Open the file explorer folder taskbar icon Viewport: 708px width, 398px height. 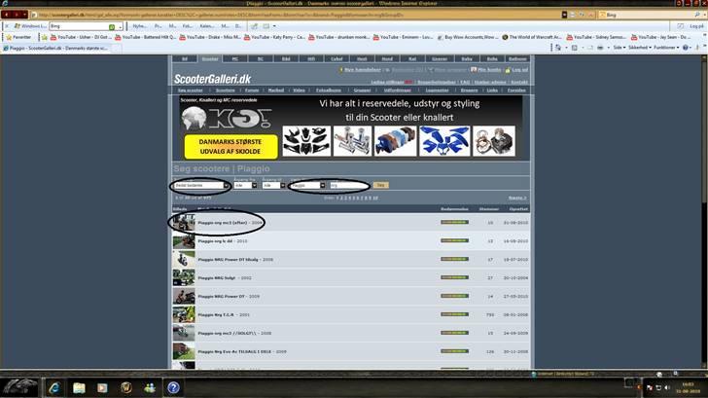point(78,387)
